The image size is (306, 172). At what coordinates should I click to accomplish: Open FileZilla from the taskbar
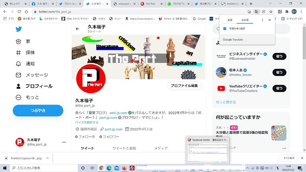[x=132, y=168]
